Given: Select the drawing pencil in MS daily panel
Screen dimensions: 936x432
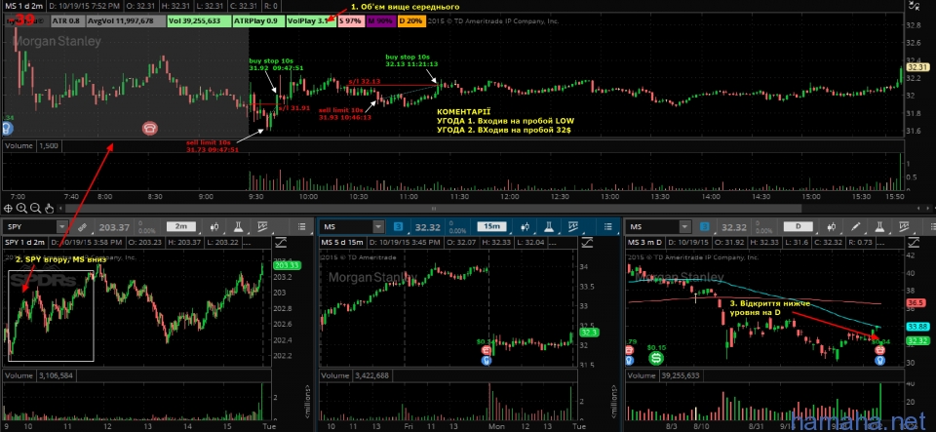Looking at the screenshot, I should tap(856, 227).
